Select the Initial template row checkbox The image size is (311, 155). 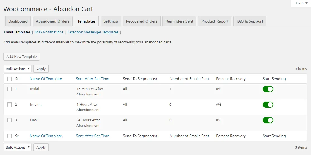pyautogui.click(x=9, y=89)
